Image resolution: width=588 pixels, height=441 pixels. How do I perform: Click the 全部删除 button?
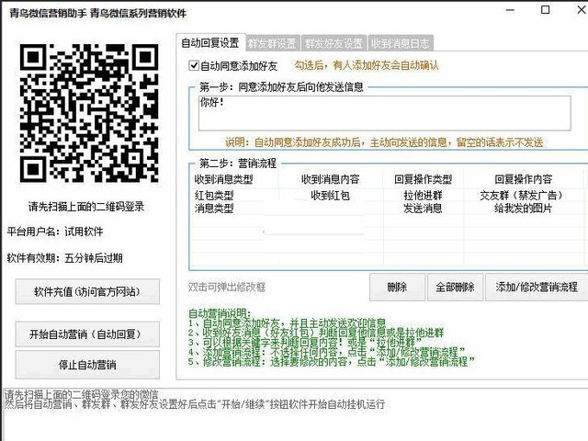click(x=456, y=288)
